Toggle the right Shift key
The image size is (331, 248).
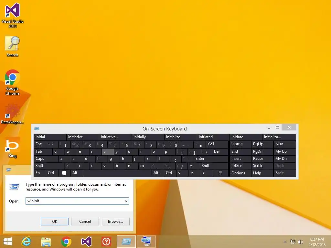tap(214, 166)
